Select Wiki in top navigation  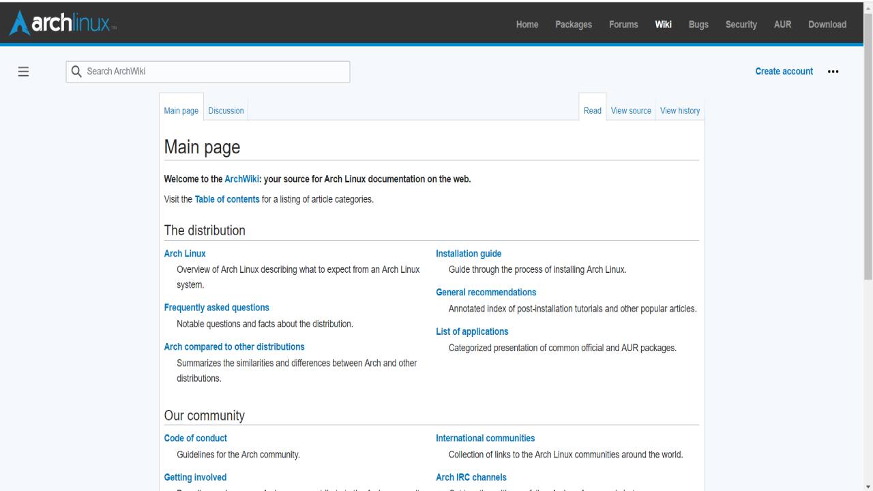pyautogui.click(x=664, y=25)
